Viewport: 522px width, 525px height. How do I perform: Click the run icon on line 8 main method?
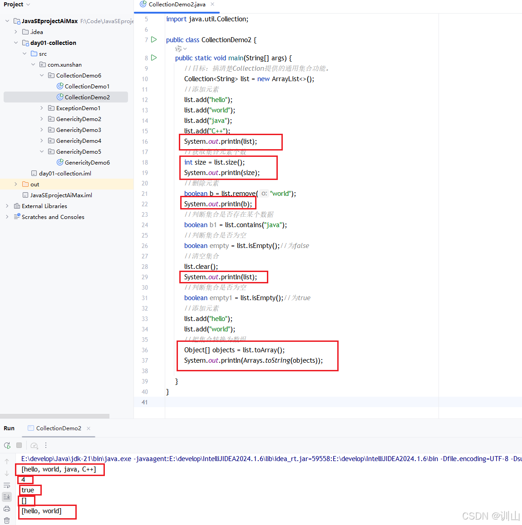click(x=154, y=58)
